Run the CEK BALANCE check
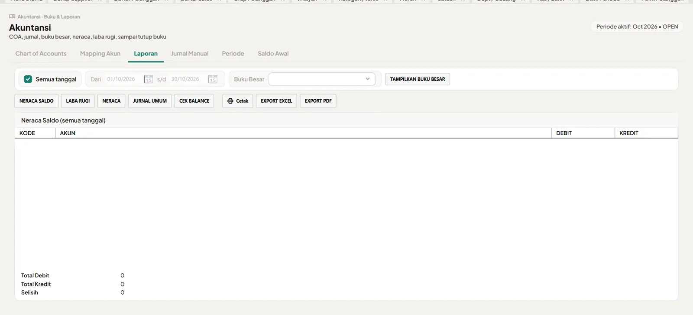The width and height of the screenshot is (693, 315). point(194,101)
